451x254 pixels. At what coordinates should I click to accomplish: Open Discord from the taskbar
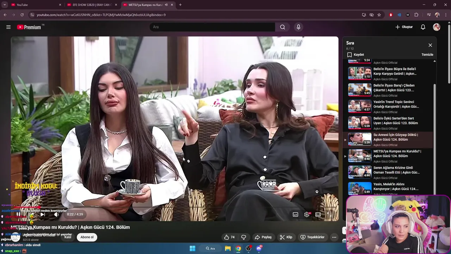pyautogui.click(x=259, y=248)
